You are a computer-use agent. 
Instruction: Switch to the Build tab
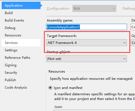pos(21,13)
